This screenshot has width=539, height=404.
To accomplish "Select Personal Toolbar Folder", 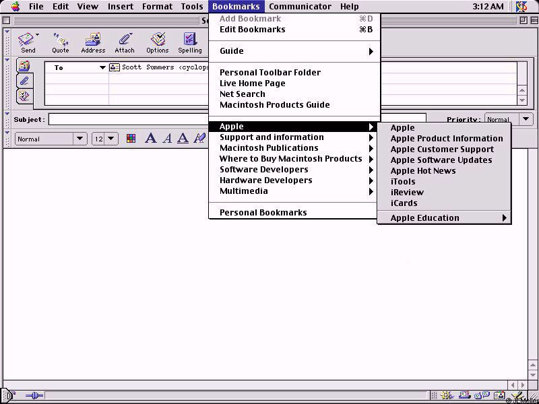I will 294,73.
